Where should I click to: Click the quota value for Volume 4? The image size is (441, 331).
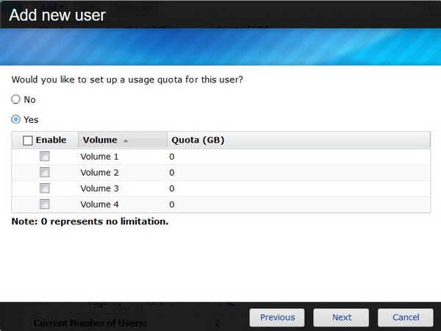click(x=172, y=205)
